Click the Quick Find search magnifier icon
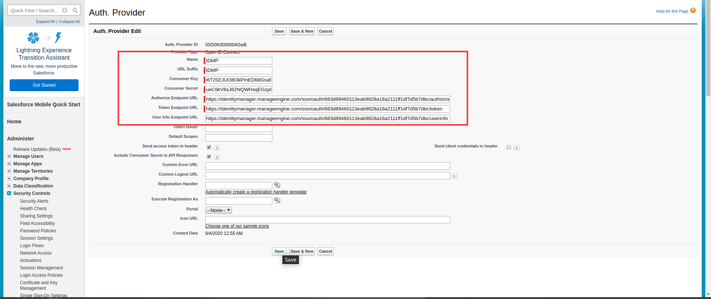The width and height of the screenshot is (711, 299). [75, 10]
